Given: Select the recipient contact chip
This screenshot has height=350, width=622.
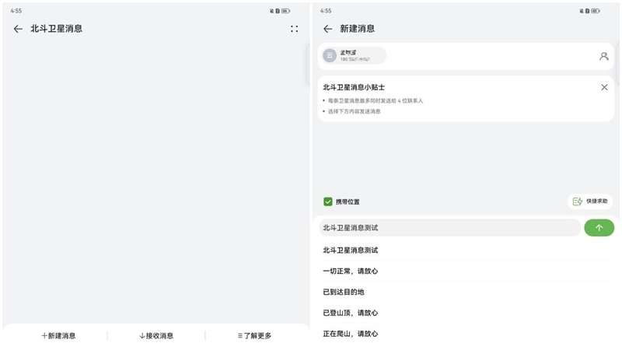Looking at the screenshot, I should (354, 55).
